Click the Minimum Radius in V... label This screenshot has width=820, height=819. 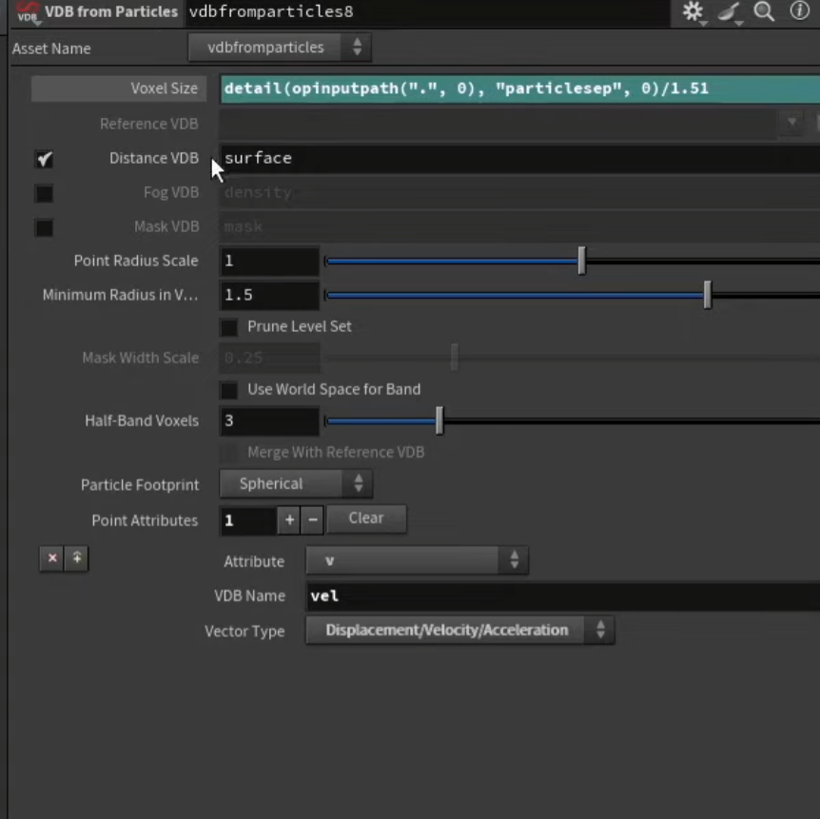(x=120, y=295)
